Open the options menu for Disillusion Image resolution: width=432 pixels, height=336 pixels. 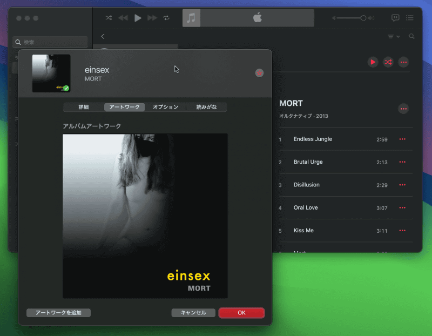(402, 185)
